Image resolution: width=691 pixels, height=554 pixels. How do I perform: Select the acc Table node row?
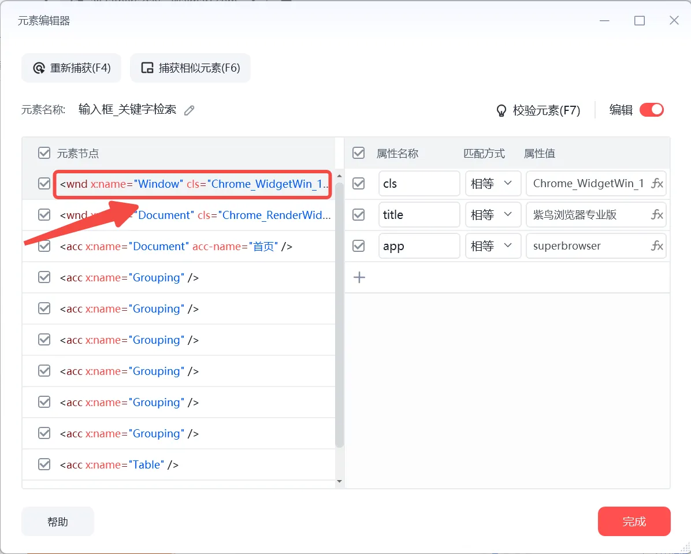(179, 464)
